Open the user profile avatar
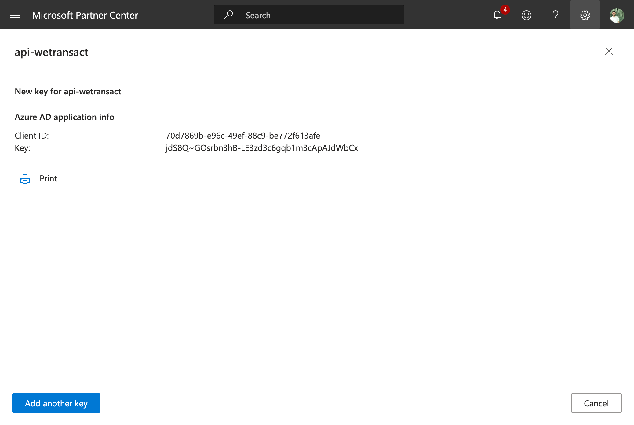The image size is (634, 425). 617,15
